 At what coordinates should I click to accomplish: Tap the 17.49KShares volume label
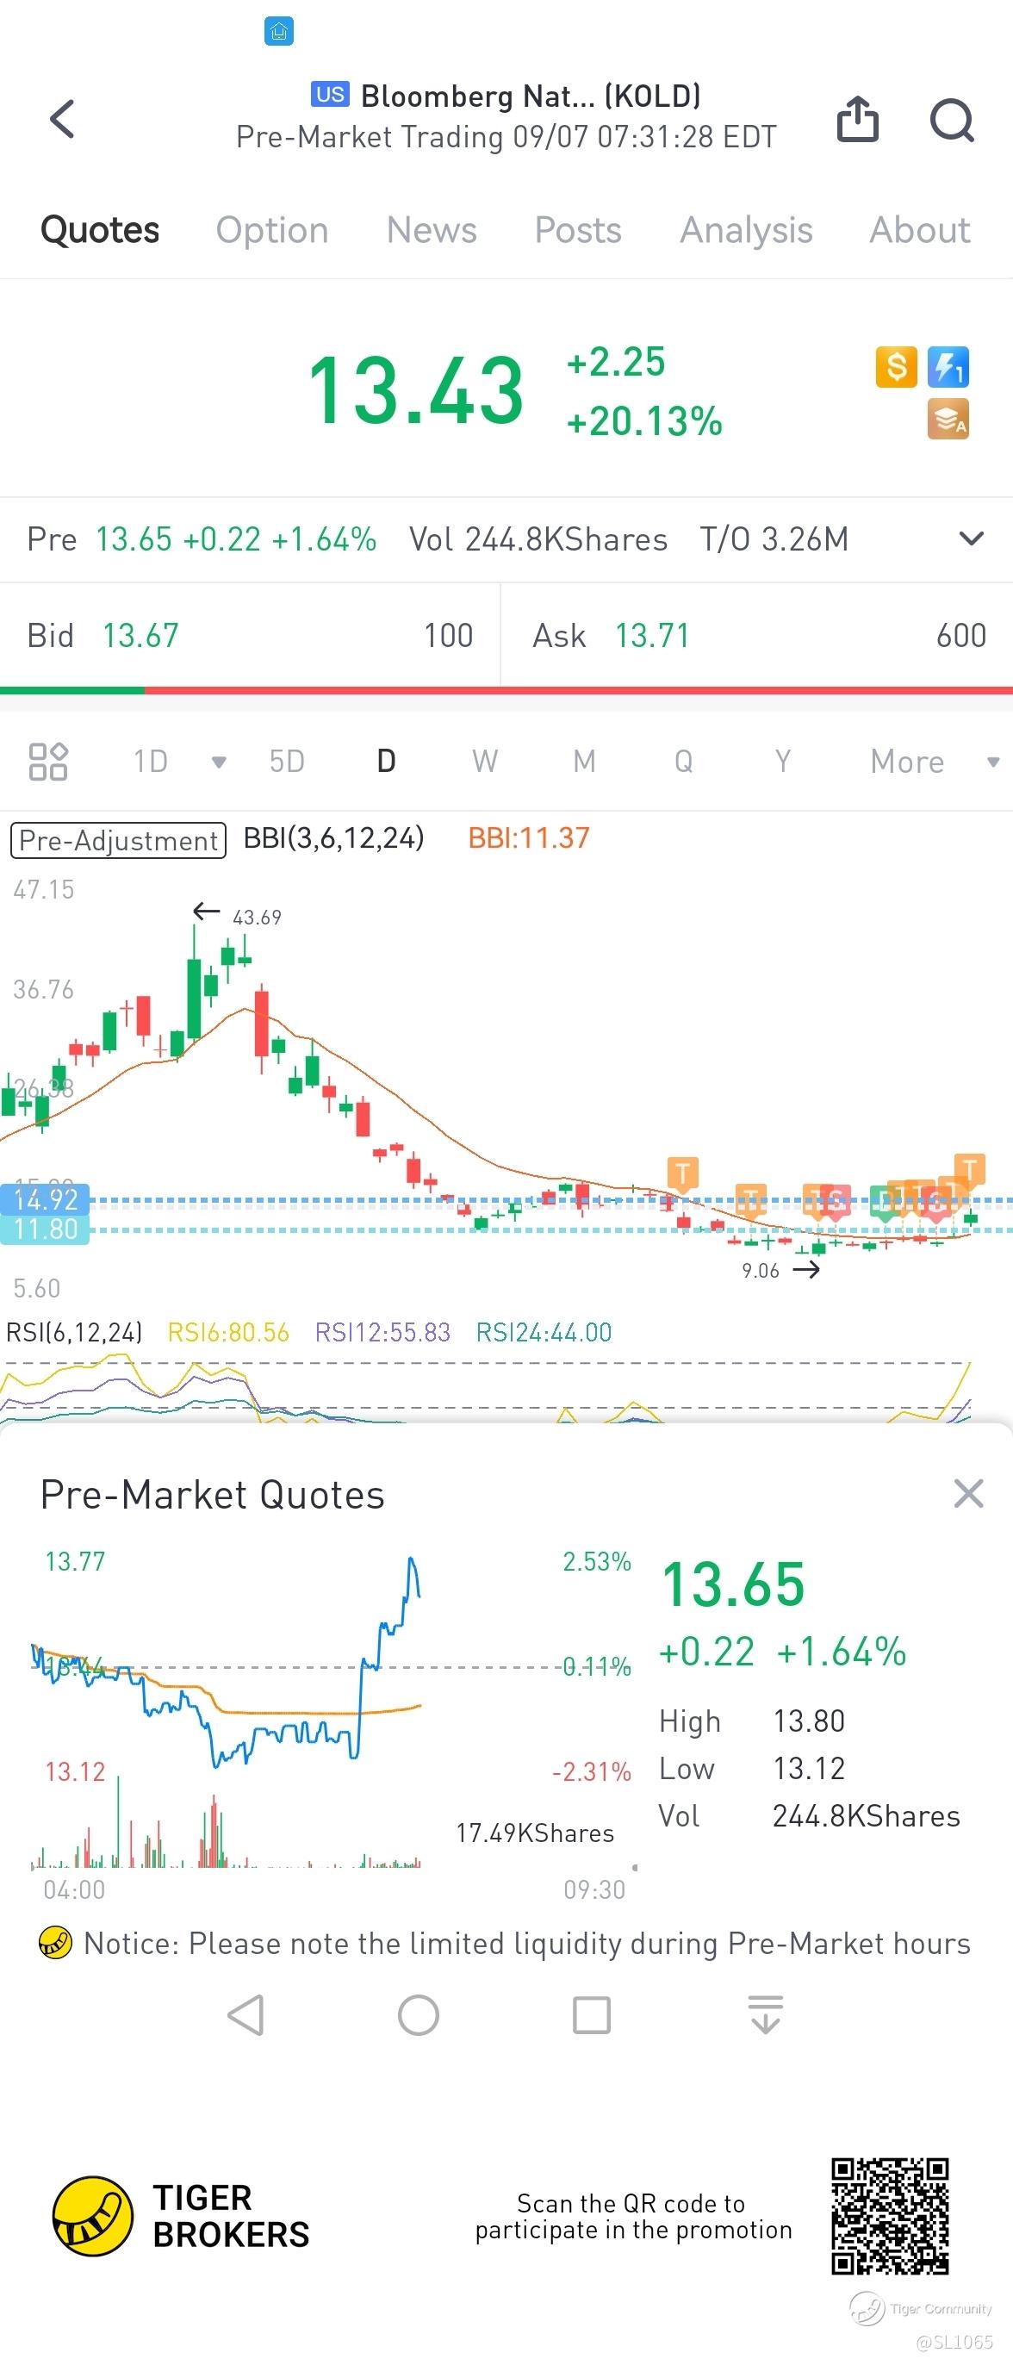[535, 1833]
